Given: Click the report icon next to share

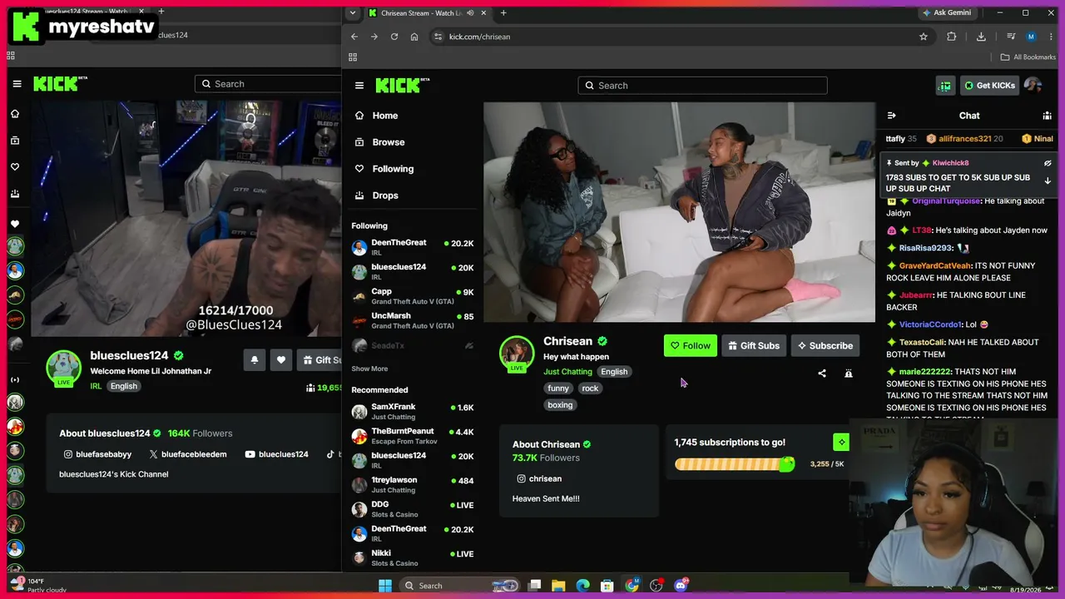Looking at the screenshot, I should coord(849,374).
